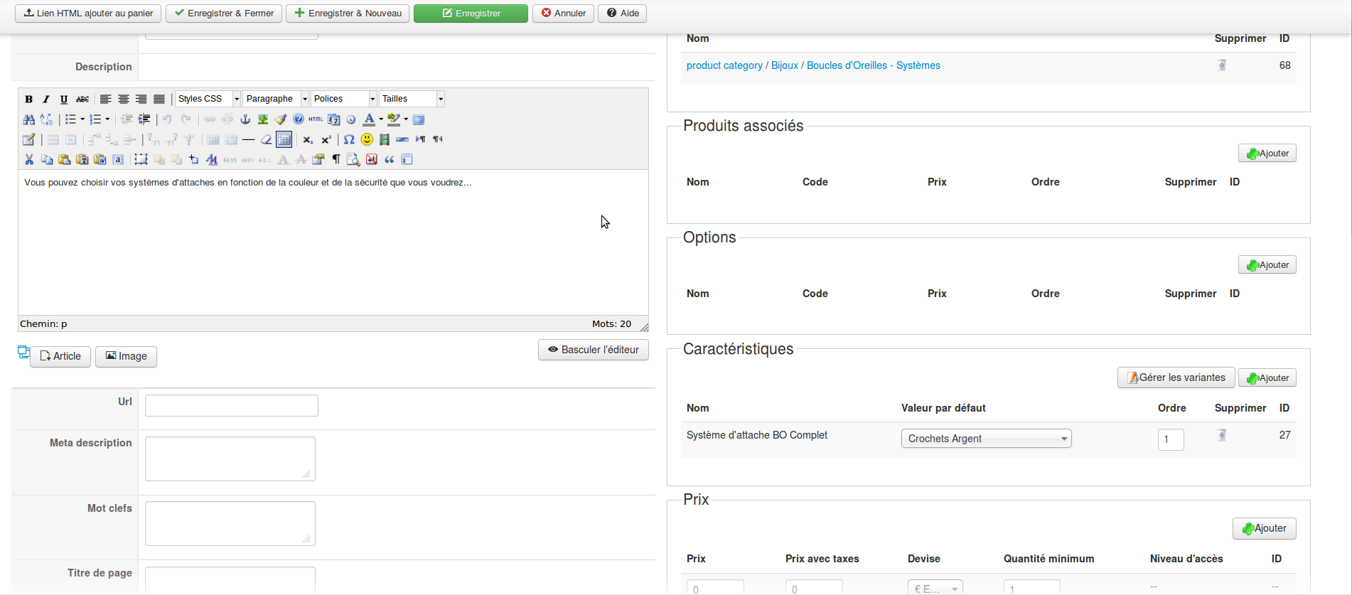Click the editor help question mark
Screen dimensions: 1352x595
(x=299, y=119)
